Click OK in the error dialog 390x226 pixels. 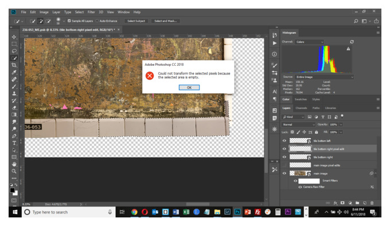[189, 88]
